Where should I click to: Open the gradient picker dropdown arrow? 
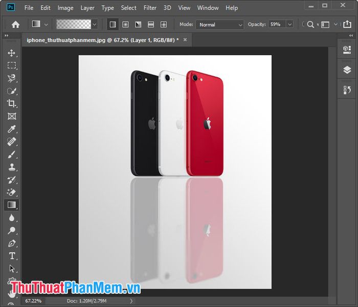[x=94, y=25]
